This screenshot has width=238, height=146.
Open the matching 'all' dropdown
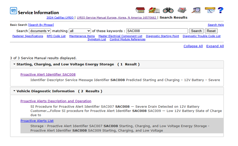click(x=80, y=31)
